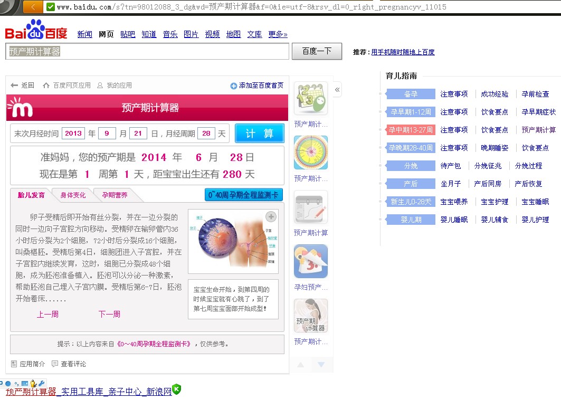Click the keyboard icon in the mini toolbar
This screenshot has height=399, width=561.
pos(25,383)
